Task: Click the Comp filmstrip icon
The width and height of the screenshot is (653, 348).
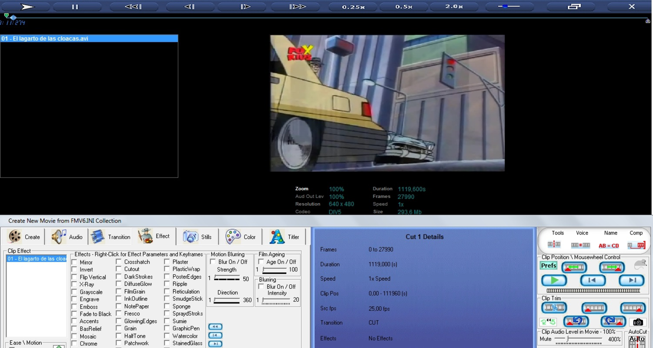Action: (636, 245)
